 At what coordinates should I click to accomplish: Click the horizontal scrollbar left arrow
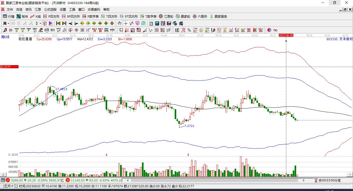(x=127, y=180)
